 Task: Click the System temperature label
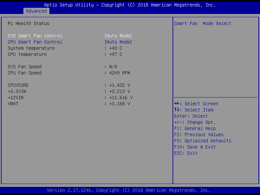[x=31, y=48]
